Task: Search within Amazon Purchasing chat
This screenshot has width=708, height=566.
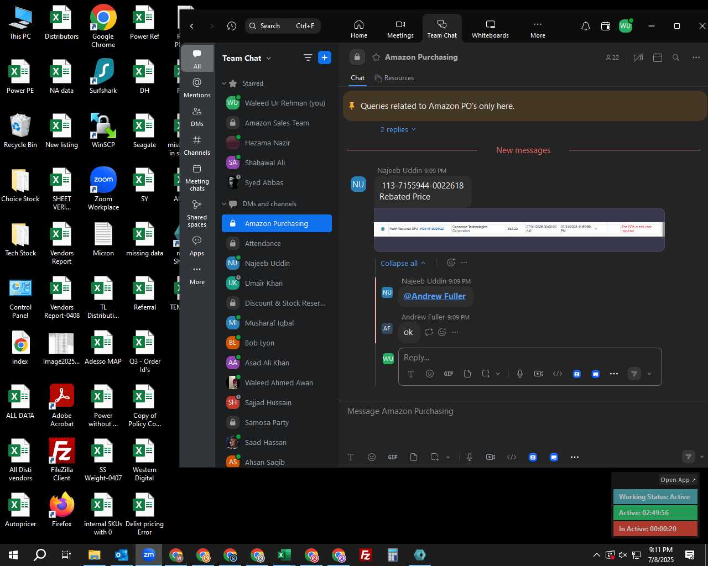Action: [x=676, y=57]
